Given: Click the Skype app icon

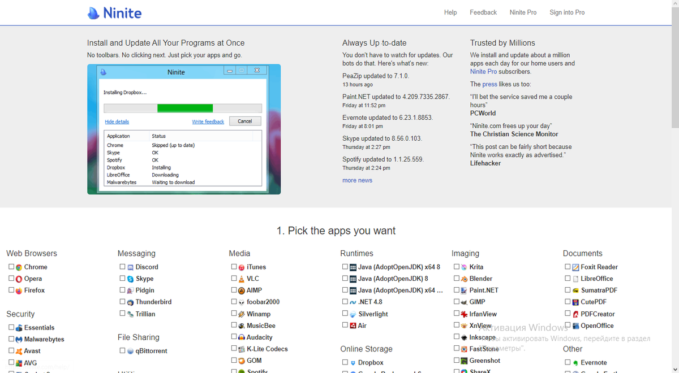Looking at the screenshot, I should point(130,279).
